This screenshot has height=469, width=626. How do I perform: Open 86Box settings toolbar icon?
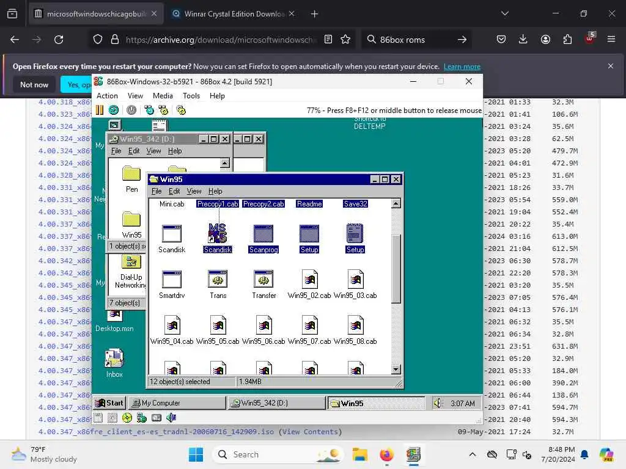pos(181,110)
